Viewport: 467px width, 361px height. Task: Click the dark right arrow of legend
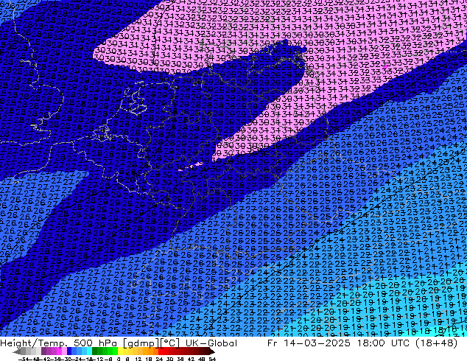coord(212,351)
